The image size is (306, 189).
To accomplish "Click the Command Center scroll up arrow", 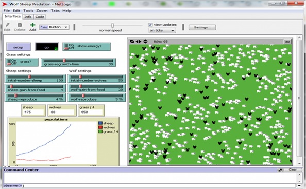I will [x=299, y=175].
